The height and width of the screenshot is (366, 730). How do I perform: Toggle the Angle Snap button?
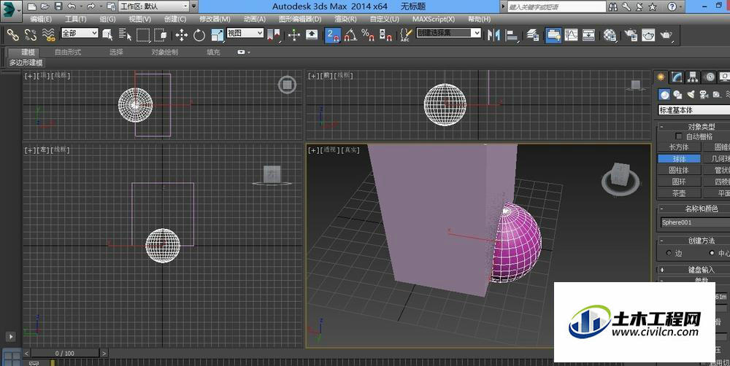350,34
